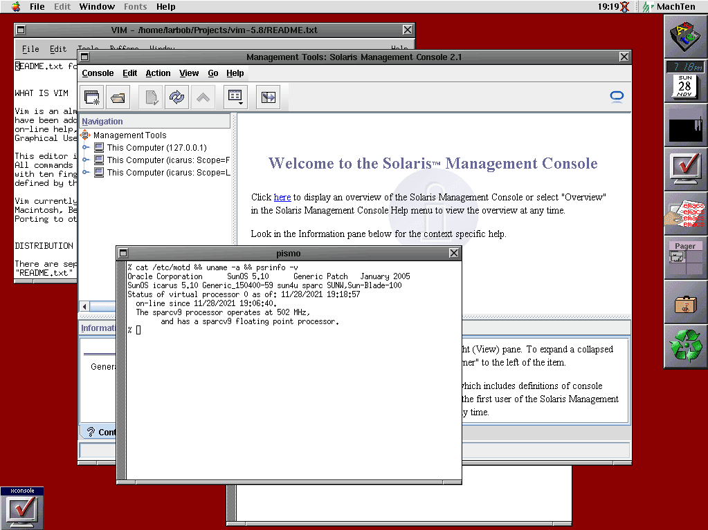Open the Action menu

point(158,73)
